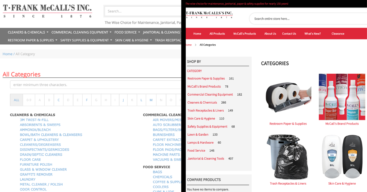Open the MACHINE PARTS category link
367x192 pixels.
(166, 154)
